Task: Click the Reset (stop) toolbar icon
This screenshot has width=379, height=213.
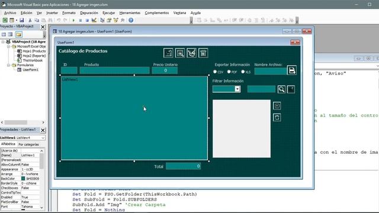Action: coord(87,20)
